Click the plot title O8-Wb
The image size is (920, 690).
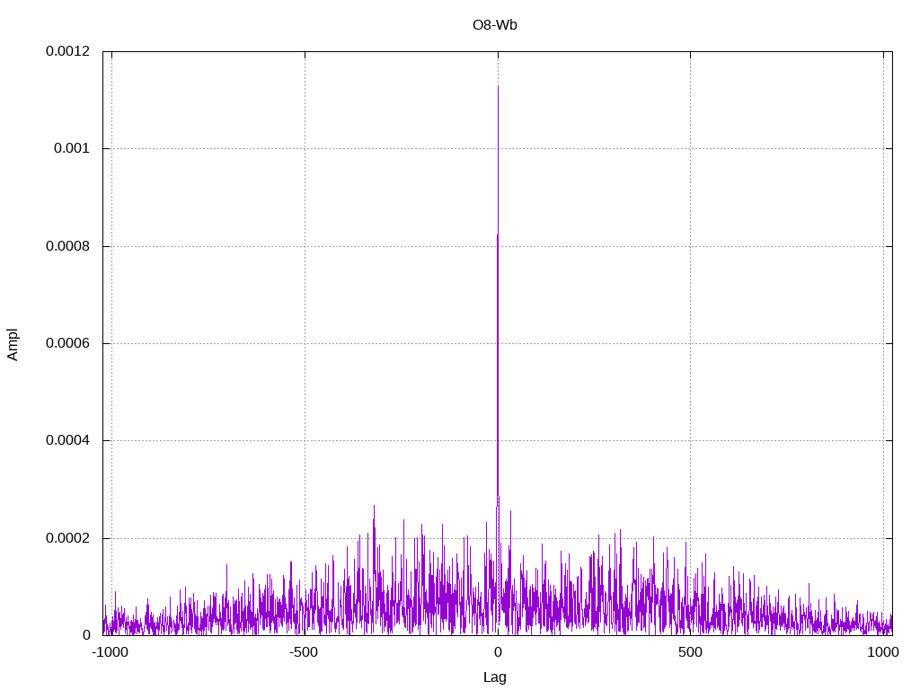pos(495,25)
